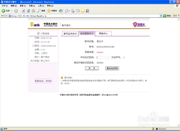The width and height of the screenshot is (180, 131).
Task: Click the page icon in address bar
Action: [x=10, y=16]
